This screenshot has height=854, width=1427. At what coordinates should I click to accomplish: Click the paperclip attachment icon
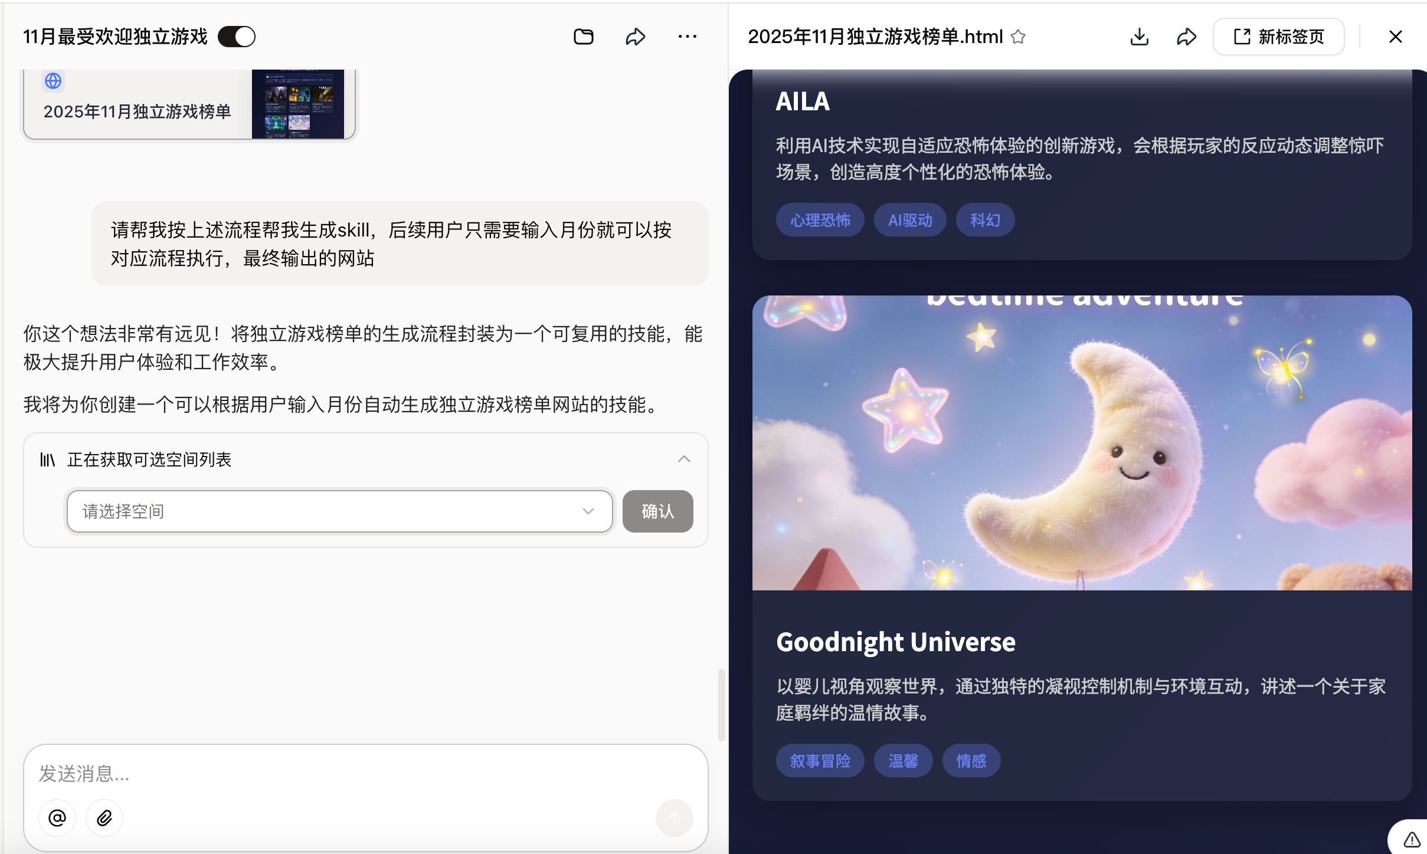coord(104,818)
